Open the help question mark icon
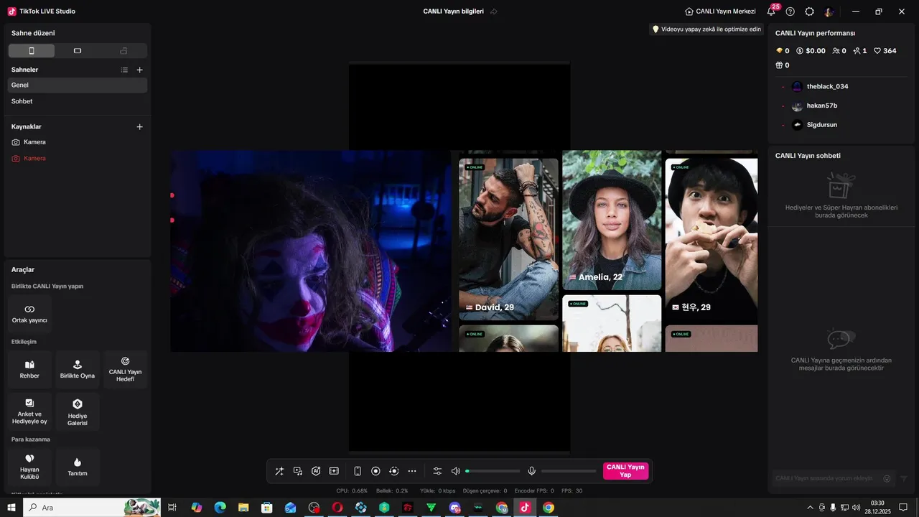Viewport: 919px width, 517px height. click(790, 11)
